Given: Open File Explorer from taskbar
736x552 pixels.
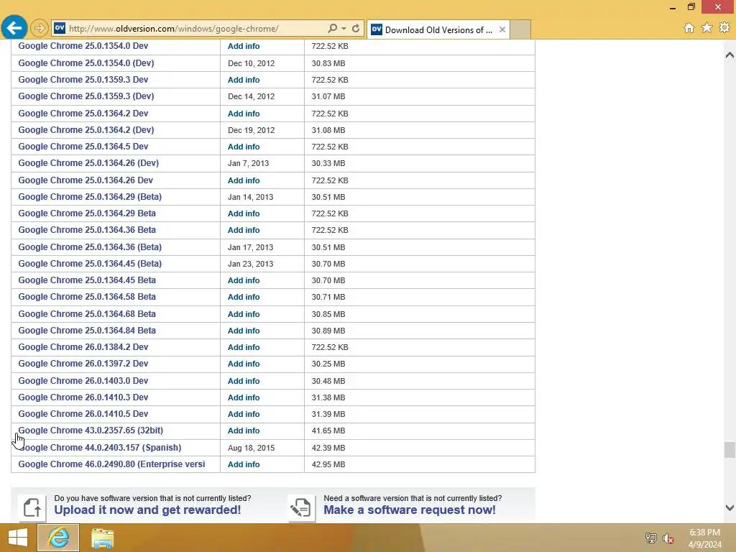Looking at the screenshot, I should point(102,538).
